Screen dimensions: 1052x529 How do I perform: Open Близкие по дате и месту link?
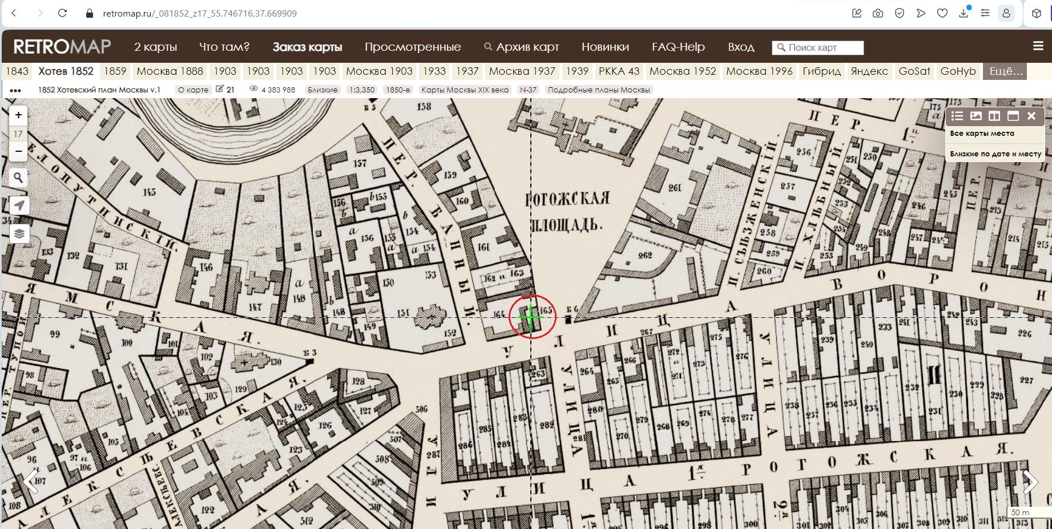995,154
